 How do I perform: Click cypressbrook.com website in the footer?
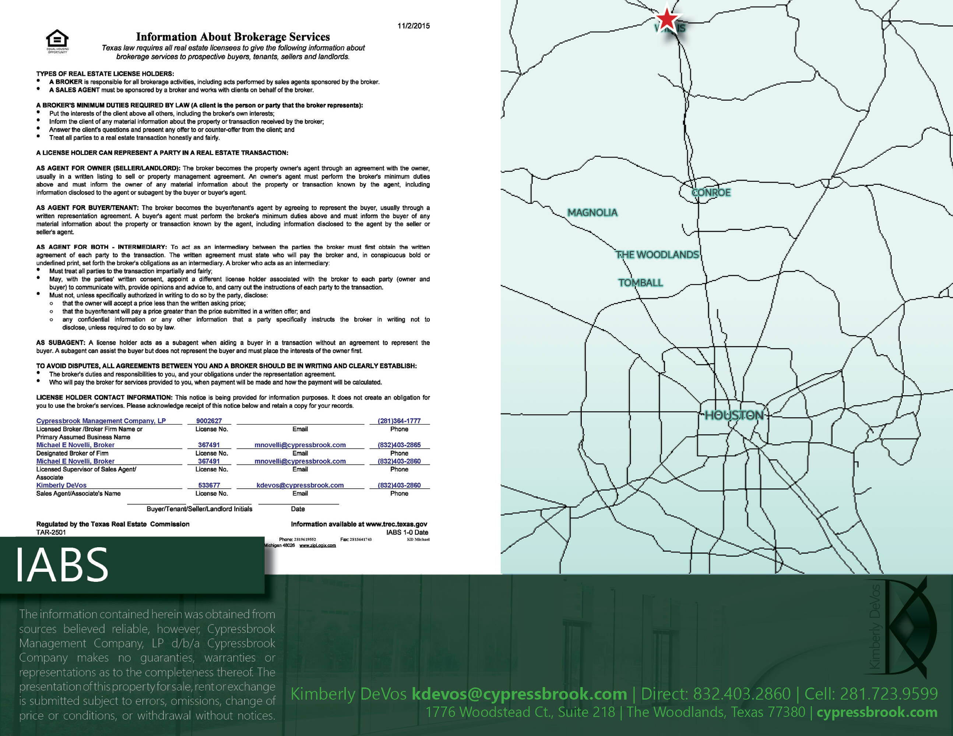pos(877,712)
